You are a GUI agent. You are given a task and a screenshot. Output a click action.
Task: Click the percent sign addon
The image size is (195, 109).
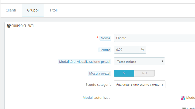point(142,50)
